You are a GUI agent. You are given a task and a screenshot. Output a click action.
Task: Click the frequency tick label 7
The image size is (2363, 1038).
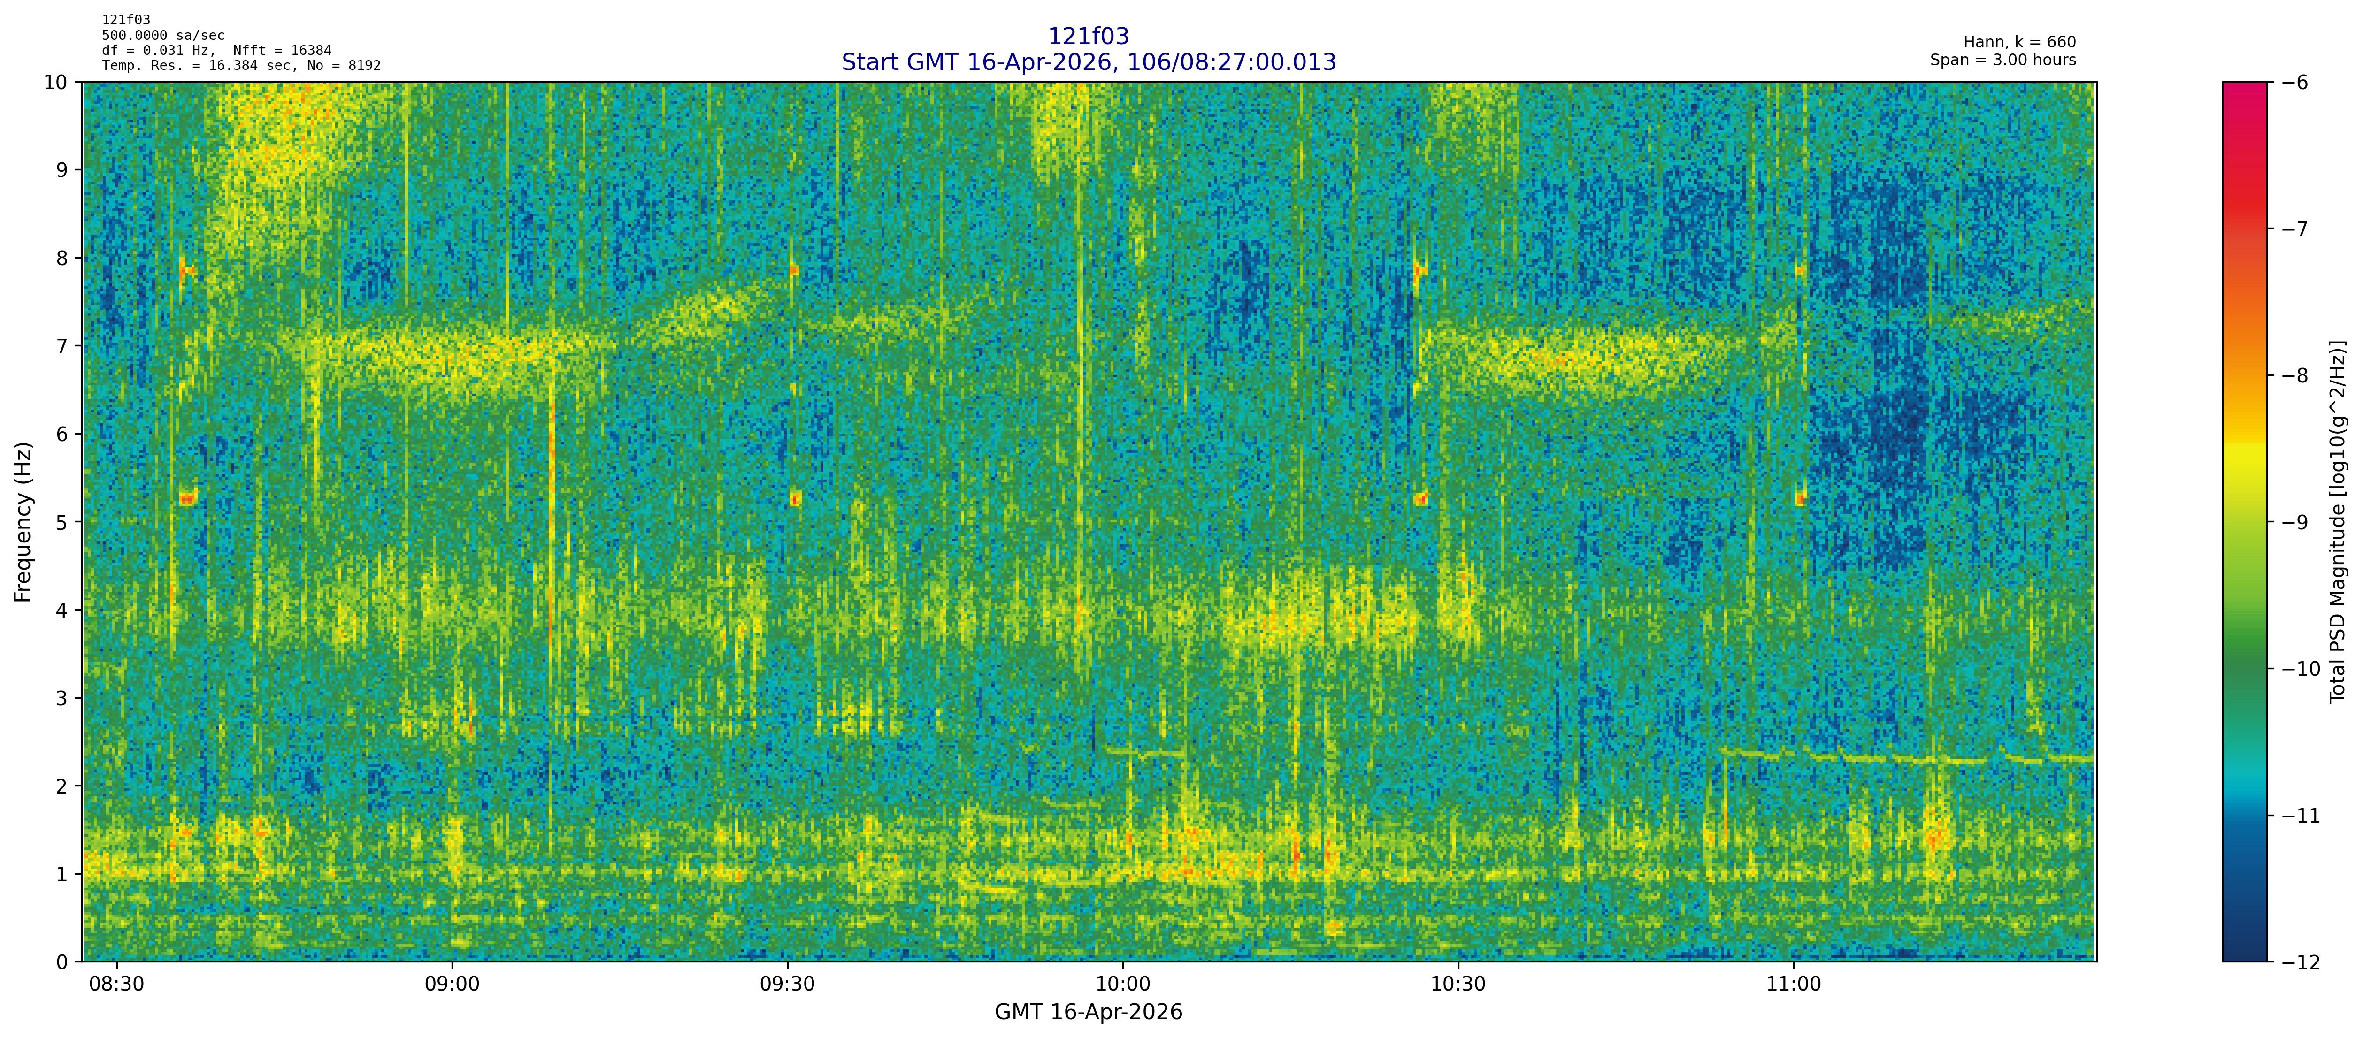[62, 346]
